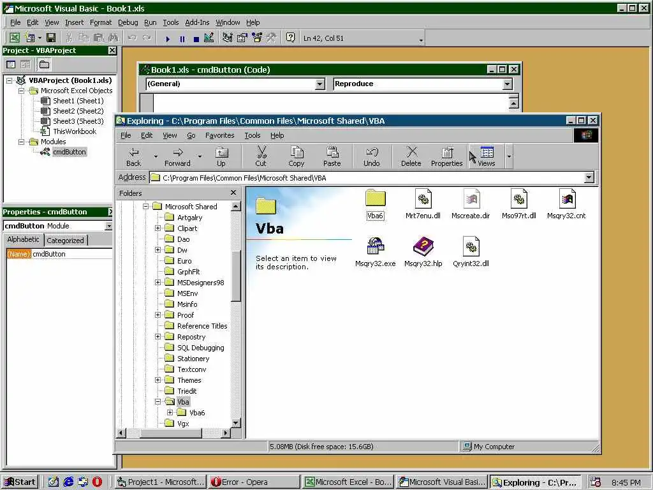Click the Back button in Explorer toolbar
This screenshot has width=653, height=490.
(134, 157)
